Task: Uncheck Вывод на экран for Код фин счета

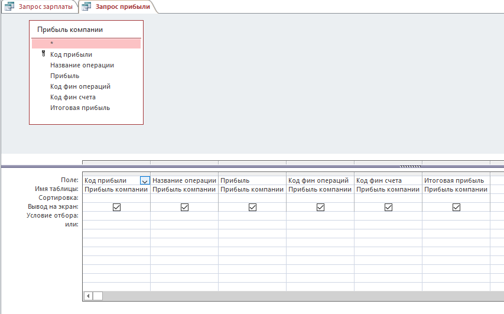Action: pos(388,207)
